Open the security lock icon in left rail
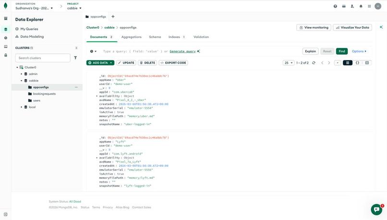Screen dimensions: 387x220 coord(6,55)
